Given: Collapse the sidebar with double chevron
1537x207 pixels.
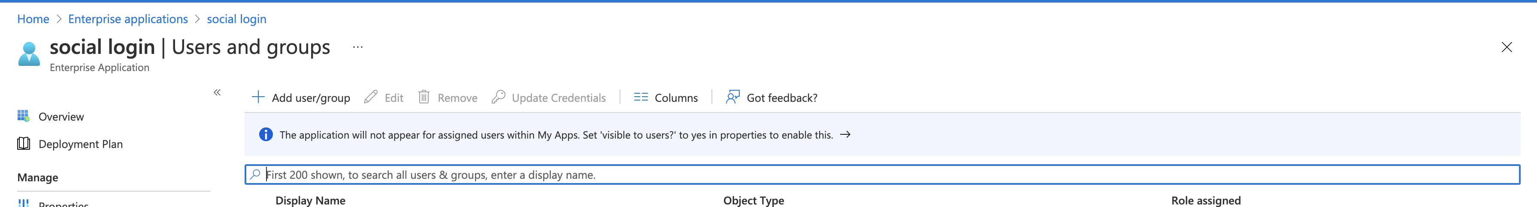Looking at the screenshot, I should [x=217, y=92].
